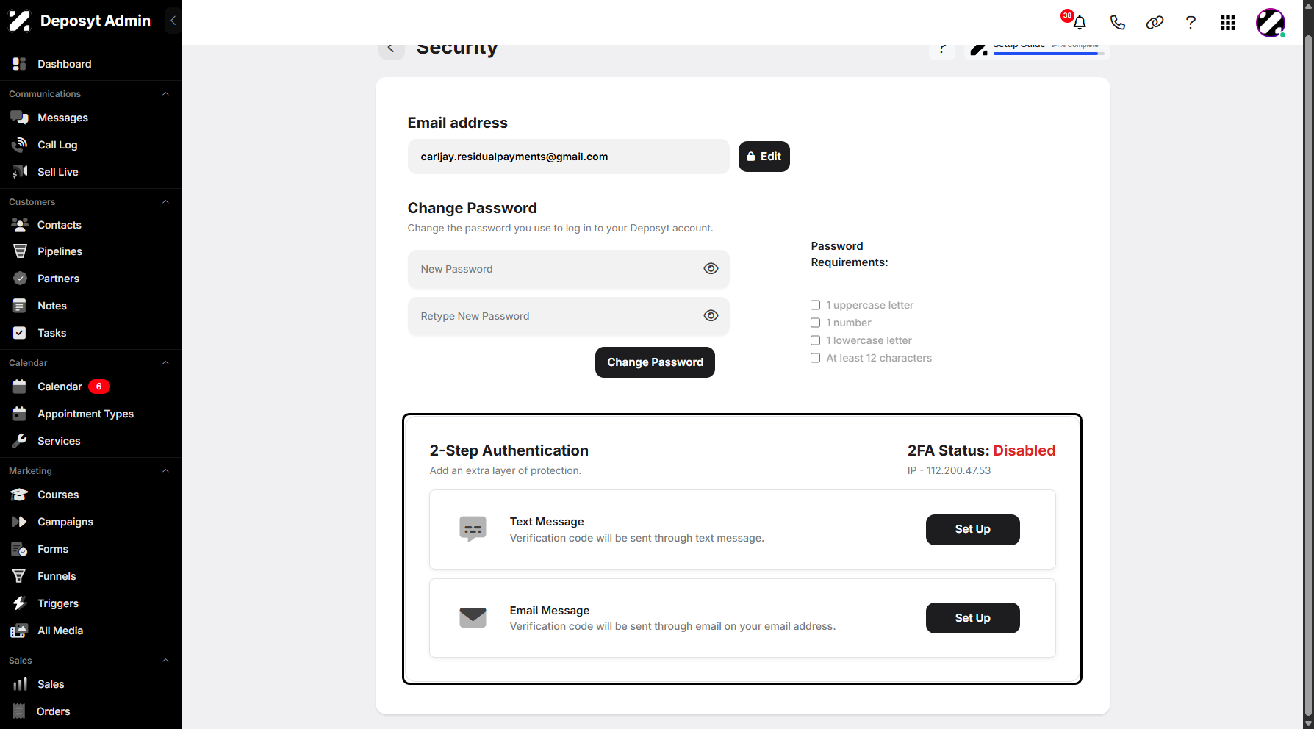Image resolution: width=1314 pixels, height=729 pixels.
Task: Open the user profile avatar
Action: click(1271, 23)
